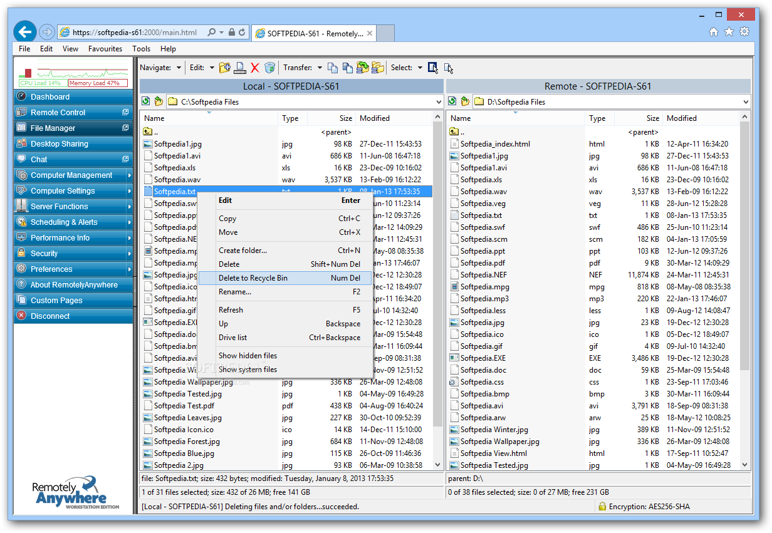Click the address bar padlock icon
This screenshot has height=533, width=772.
tap(231, 33)
